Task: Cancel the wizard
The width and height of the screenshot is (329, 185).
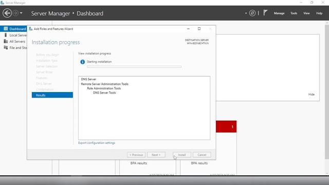Action: click(x=202, y=155)
